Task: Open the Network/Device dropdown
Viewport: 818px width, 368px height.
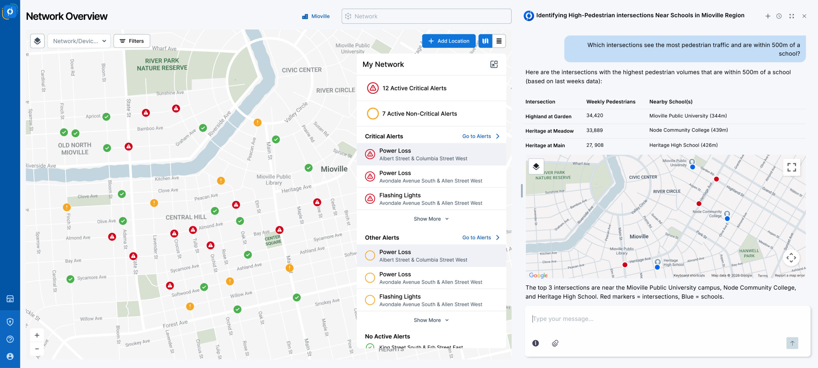Action: pos(79,41)
